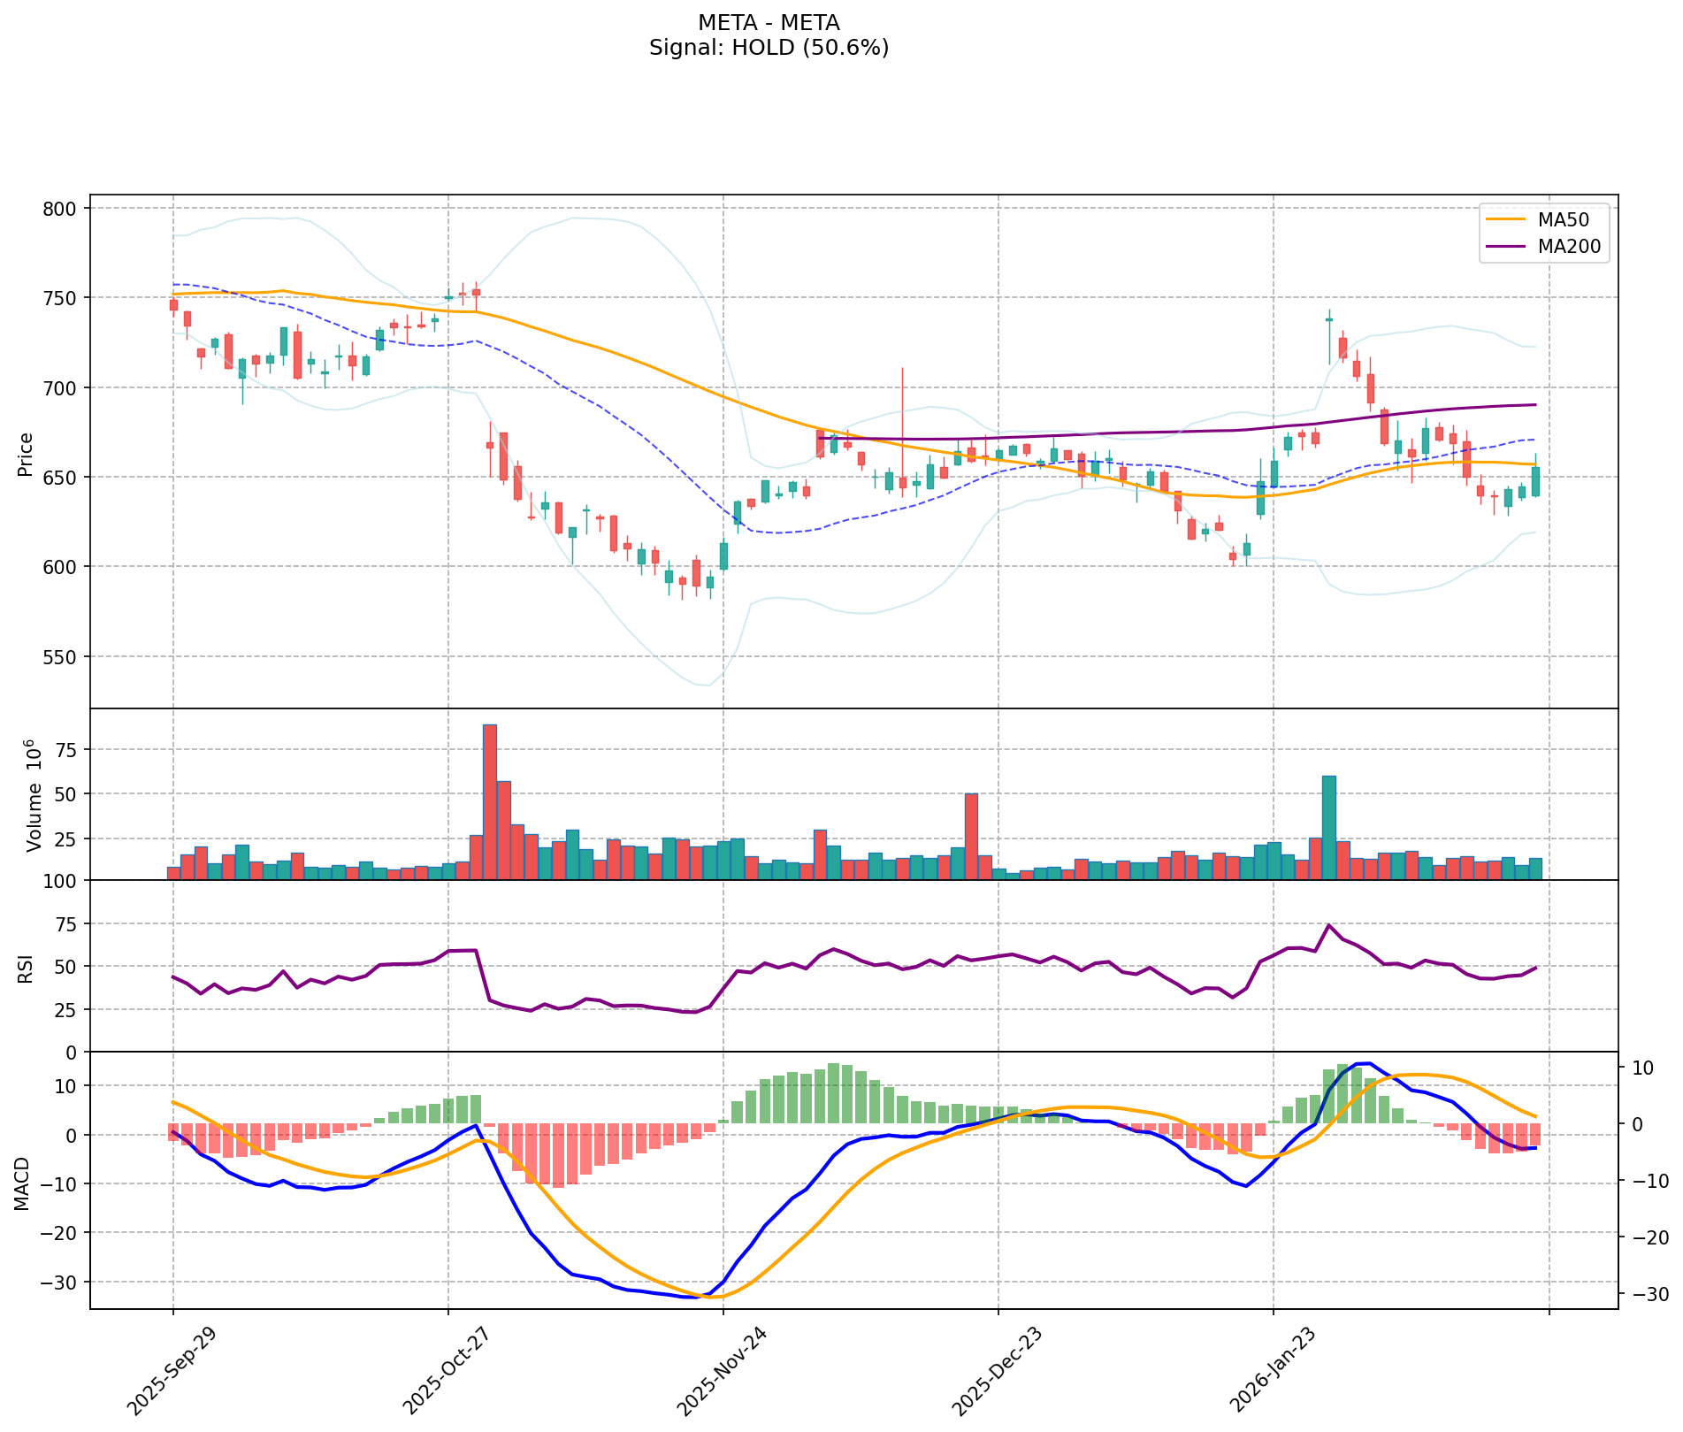Click the tallest red volume bar
The height and width of the screenshot is (1432, 1683).
[490, 800]
